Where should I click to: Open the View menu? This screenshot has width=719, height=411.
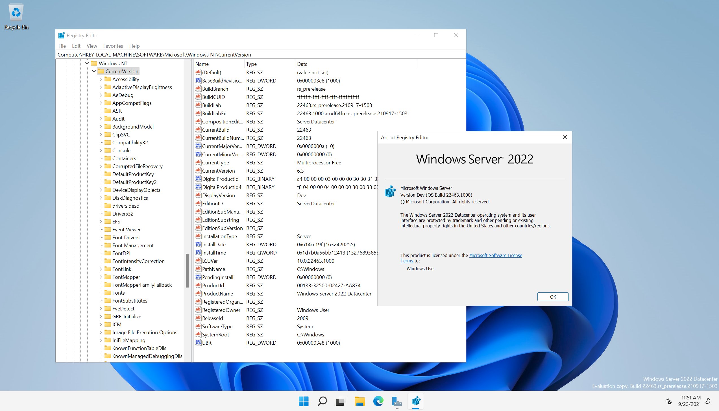(92, 46)
